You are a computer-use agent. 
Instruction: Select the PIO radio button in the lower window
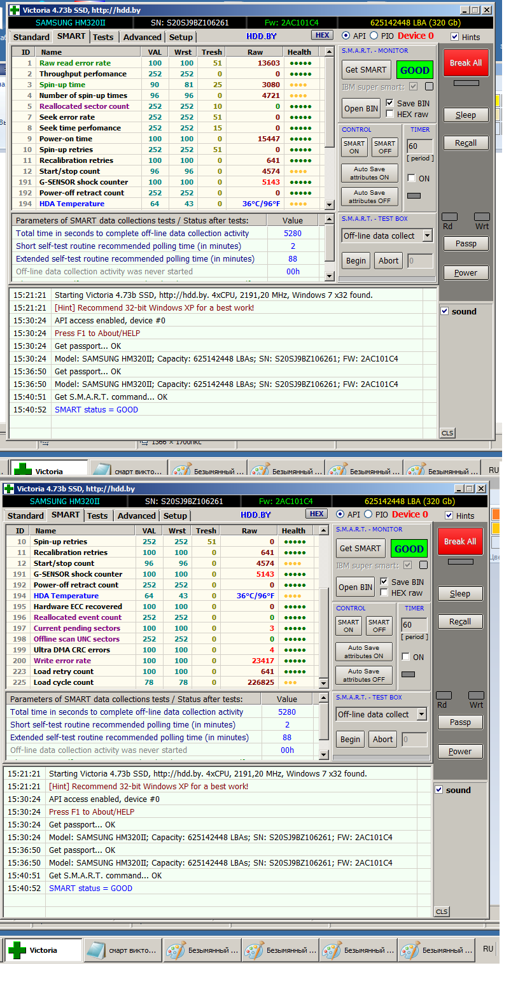coord(368,515)
